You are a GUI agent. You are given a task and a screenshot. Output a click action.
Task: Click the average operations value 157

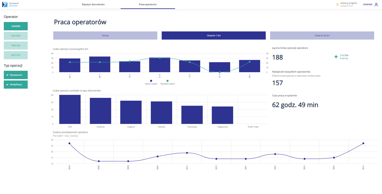click(278, 83)
